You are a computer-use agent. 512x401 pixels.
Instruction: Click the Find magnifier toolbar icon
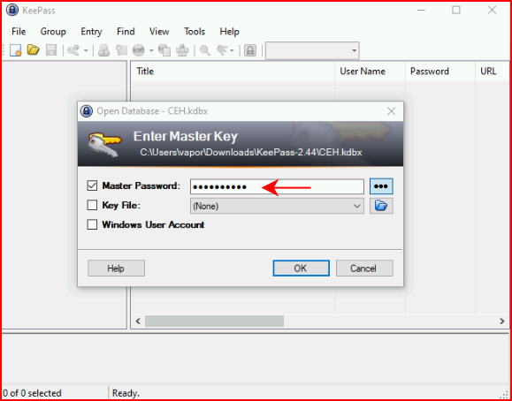point(205,50)
